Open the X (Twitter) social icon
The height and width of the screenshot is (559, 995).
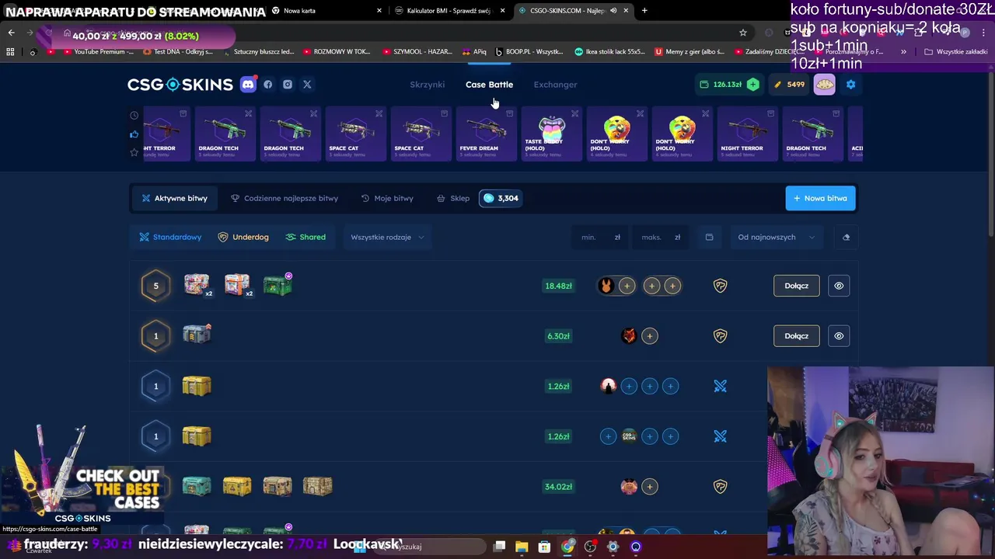pyautogui.click(x=307, y=85)
